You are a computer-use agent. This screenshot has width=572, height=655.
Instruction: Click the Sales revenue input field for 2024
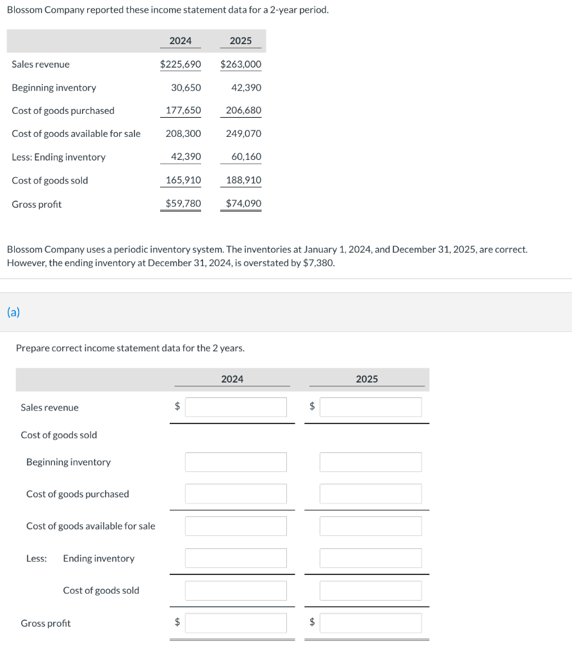[x=236, y=407]
